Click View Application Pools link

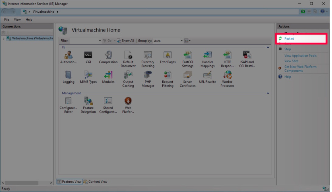click(x=300, y=56)
